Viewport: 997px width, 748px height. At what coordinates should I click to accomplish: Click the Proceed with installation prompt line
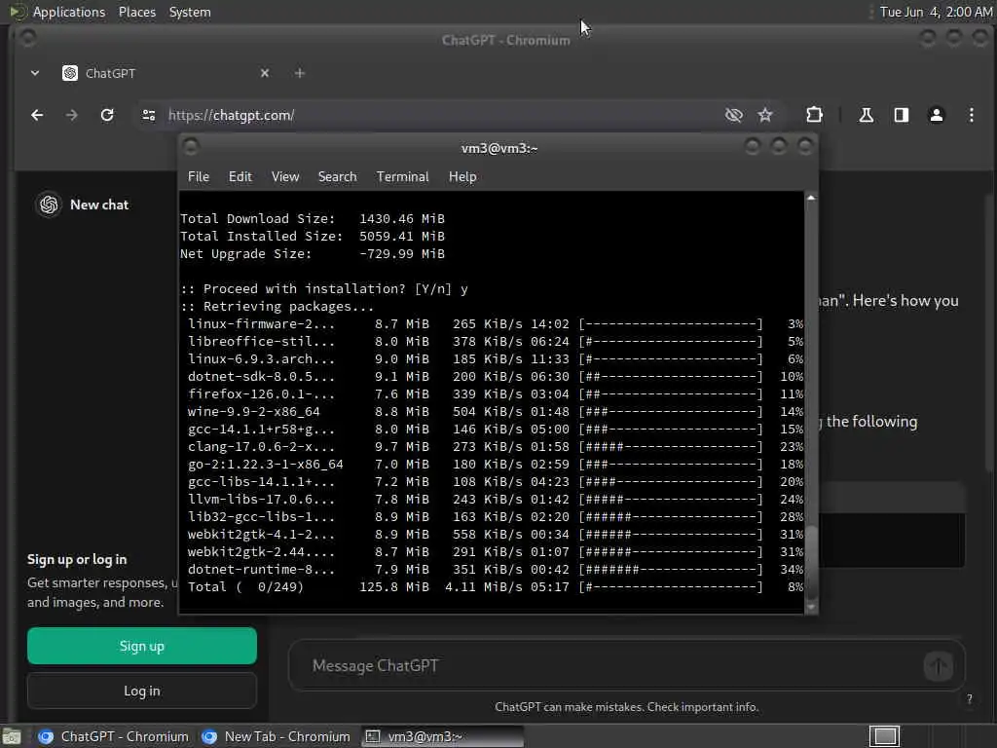point(324,288)
